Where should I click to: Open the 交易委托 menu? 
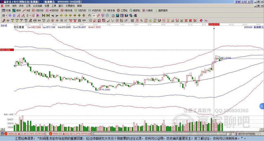click(70, 6)
